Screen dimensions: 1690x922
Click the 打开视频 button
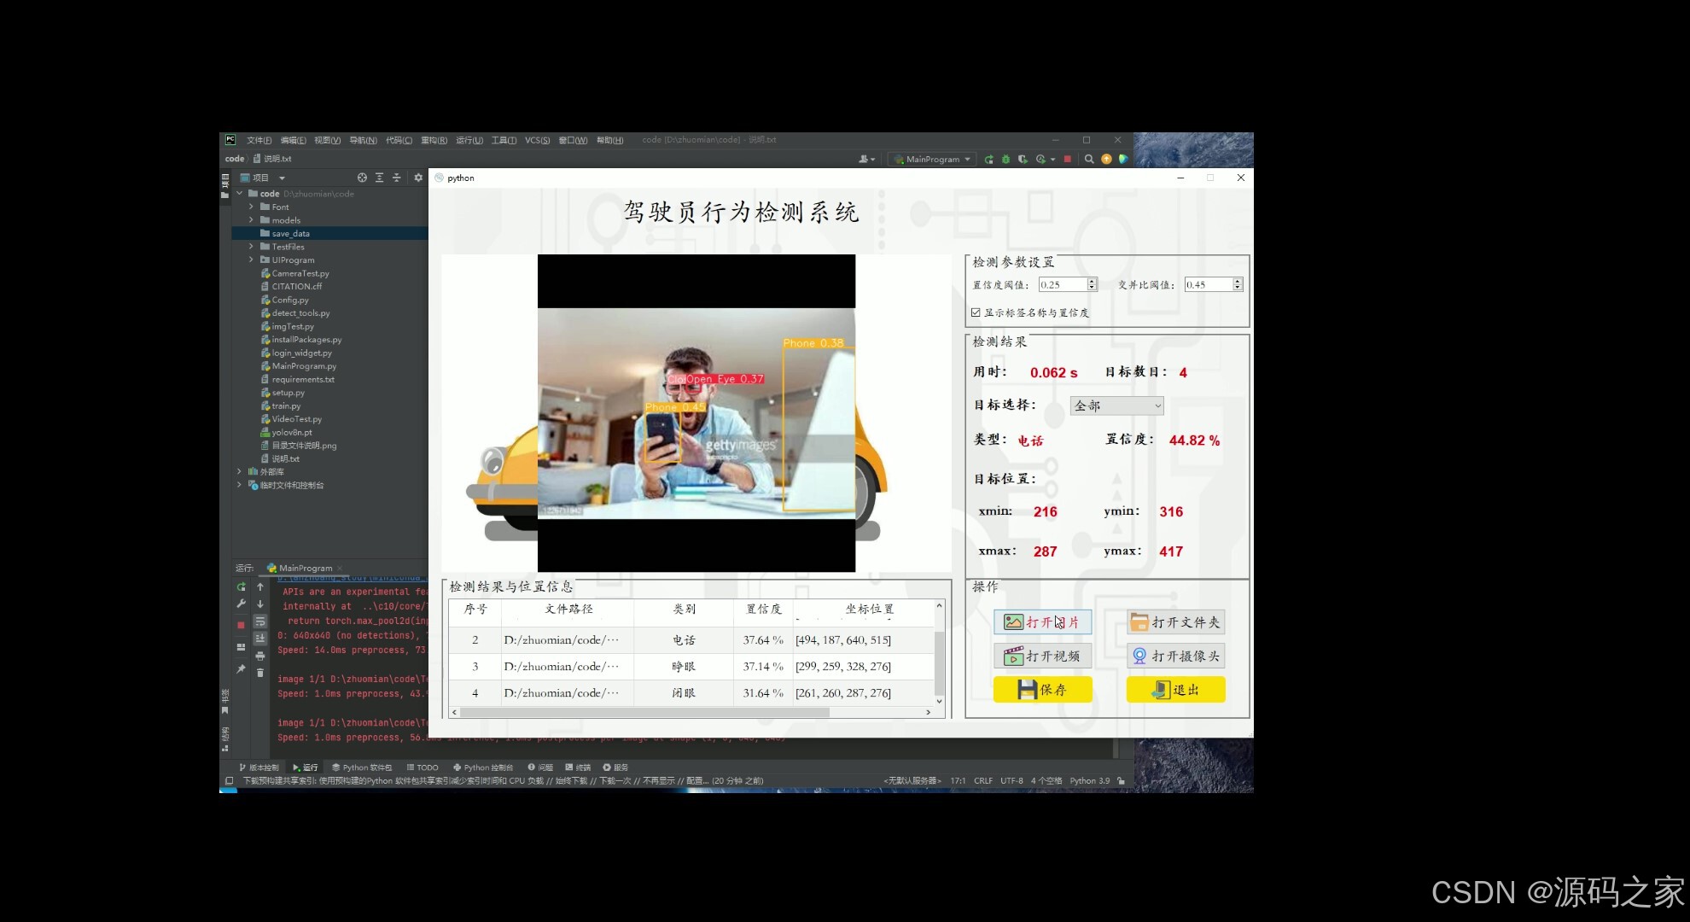pyautogui.click(x=1042, y=655)
